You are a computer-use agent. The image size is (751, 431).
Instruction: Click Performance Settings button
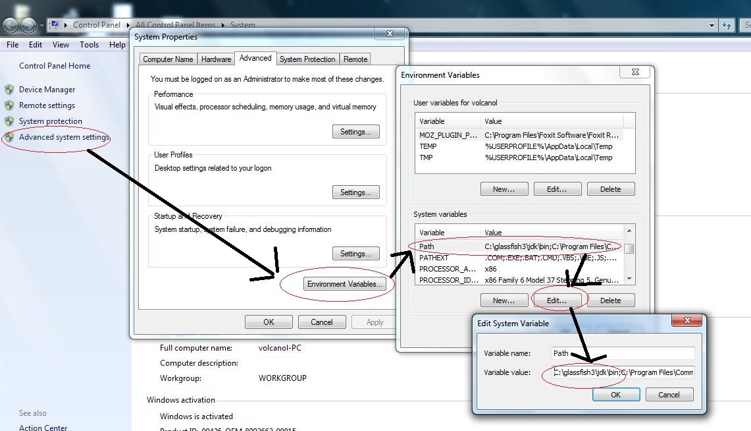click(356, 131)
